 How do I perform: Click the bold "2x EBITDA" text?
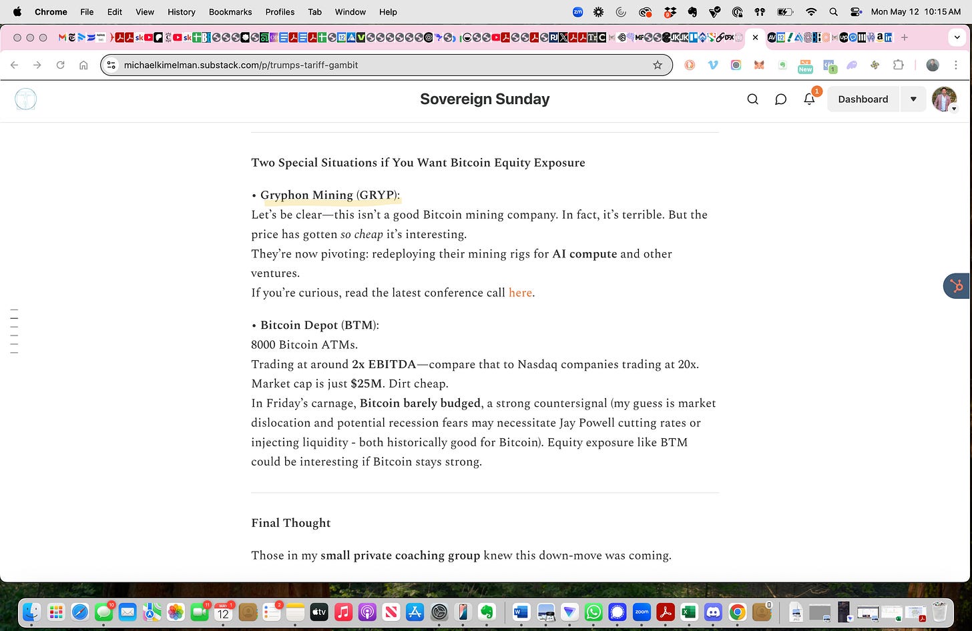click(384, 364)
